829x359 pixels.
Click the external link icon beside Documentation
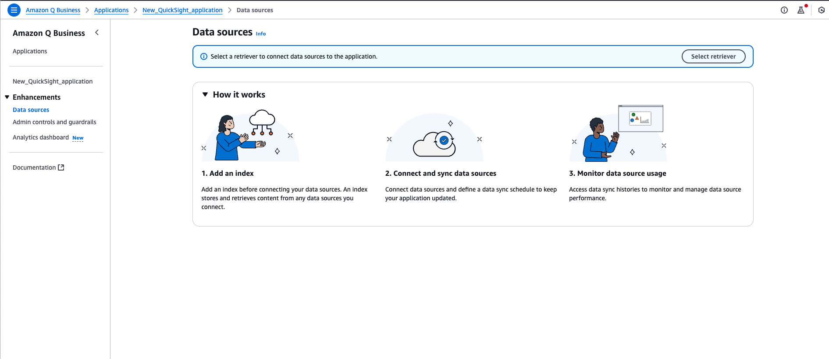click(x=61, y=167)
